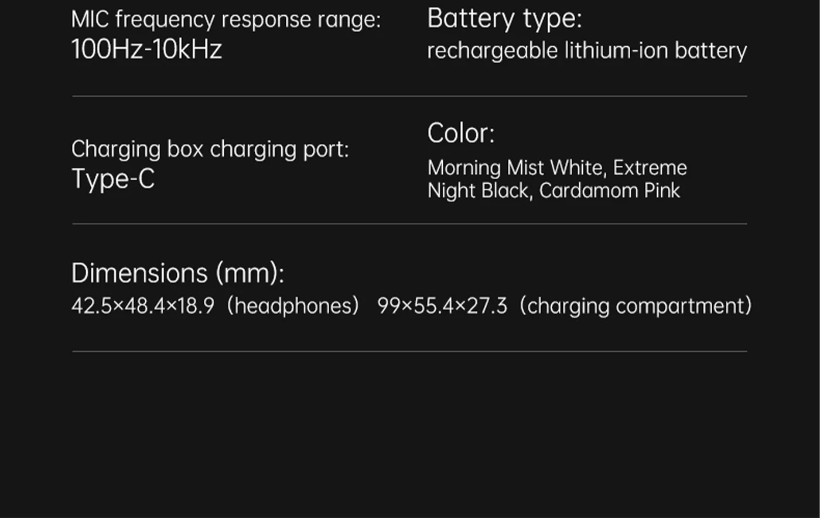This screenshot has height=518, width=820.
Task: Select the Night Black text
Action: [x=478, y=191]
